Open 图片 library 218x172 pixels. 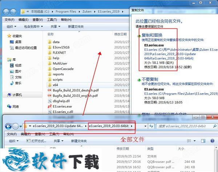coord(16,71)
